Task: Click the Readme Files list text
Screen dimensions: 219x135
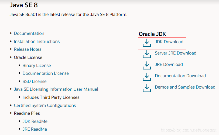Action: point(27,113)
